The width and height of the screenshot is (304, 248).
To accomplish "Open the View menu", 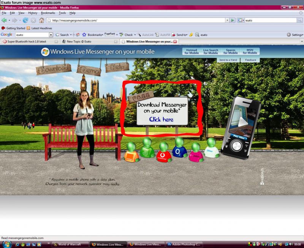I will (x=21, y=13).
